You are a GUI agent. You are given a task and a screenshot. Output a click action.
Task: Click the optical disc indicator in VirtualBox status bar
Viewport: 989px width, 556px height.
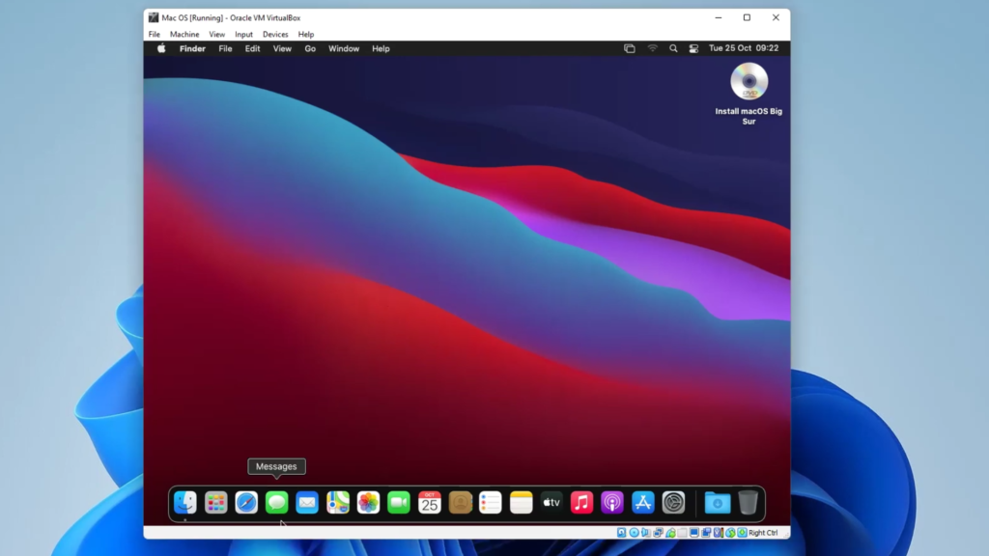[634, 533]
